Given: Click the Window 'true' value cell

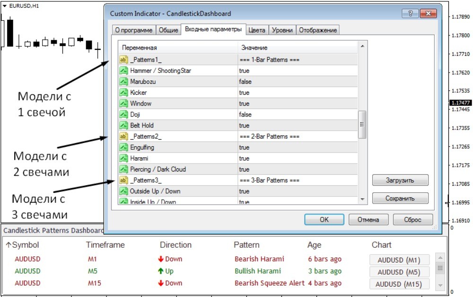Looking at the screenshot, I should pos(298,103).
